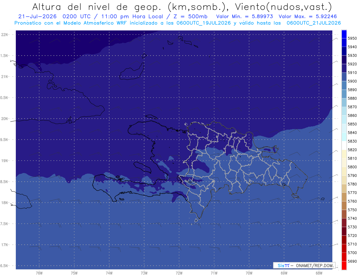
Task: Click the '5750' colorbar label
Action: pyautogui.click(x=352, y=210)
